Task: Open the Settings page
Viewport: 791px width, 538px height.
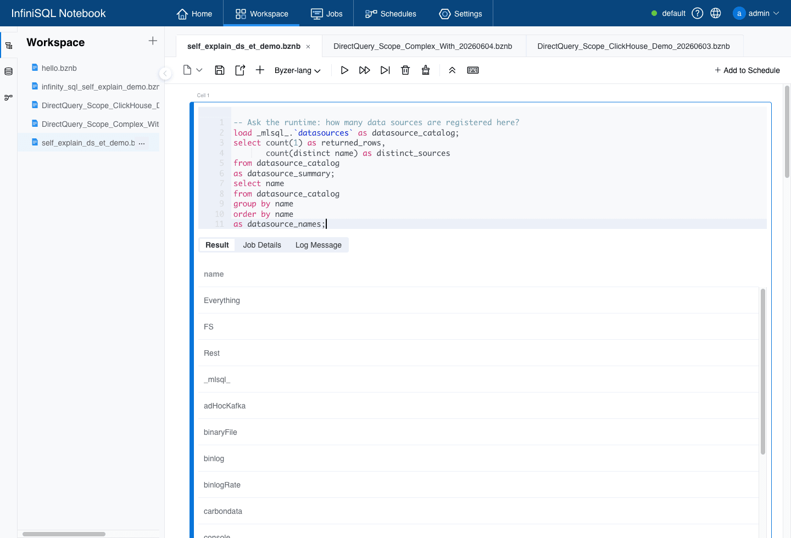Action: [x=460, y=14]
